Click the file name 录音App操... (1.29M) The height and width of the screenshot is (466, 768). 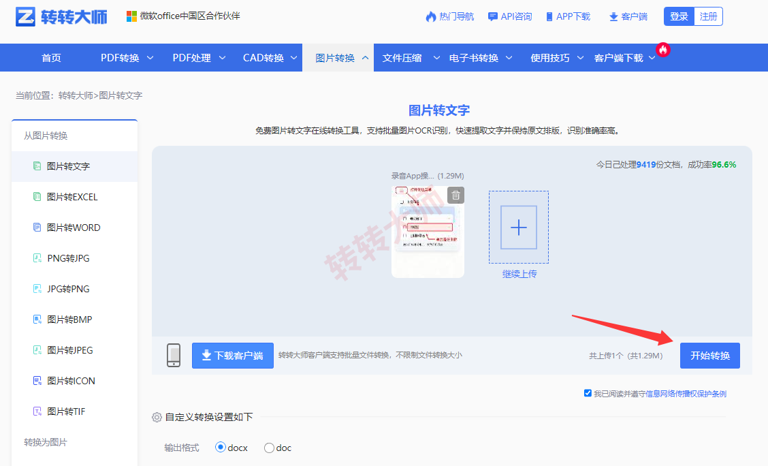click(x=428, y=176)
